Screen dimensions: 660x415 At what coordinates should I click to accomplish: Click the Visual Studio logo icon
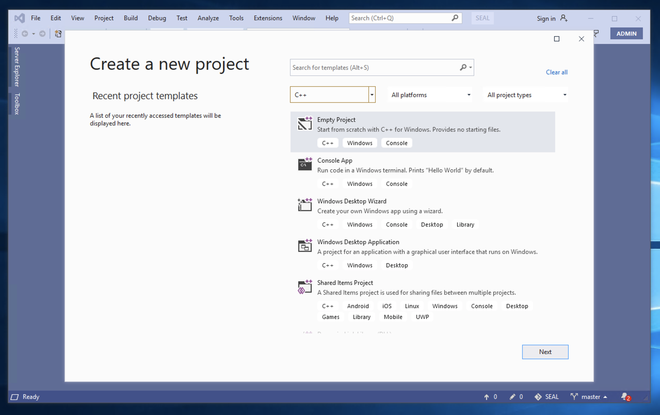click(x=20, y=18)
